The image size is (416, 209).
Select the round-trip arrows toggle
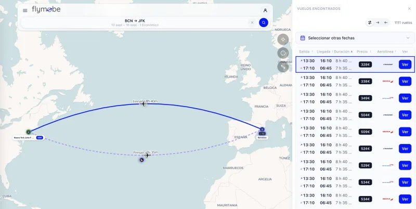coord(370,22)
